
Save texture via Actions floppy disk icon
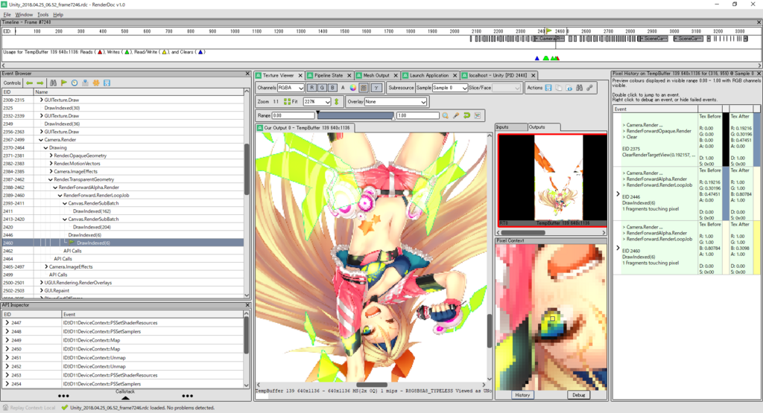[x=548, y=88]
